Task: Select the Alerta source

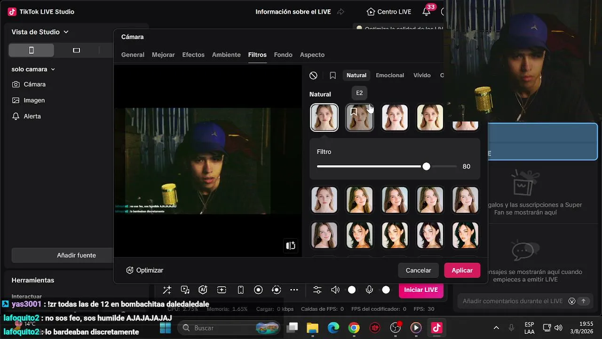Action: click(x=26, y=116)
